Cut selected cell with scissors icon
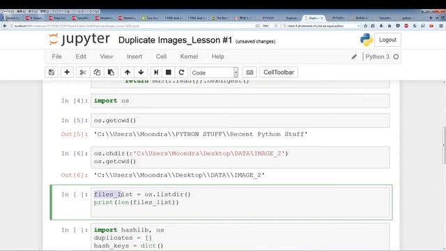The width and height of the screenshot is (446, 251). tap(83, 73)
